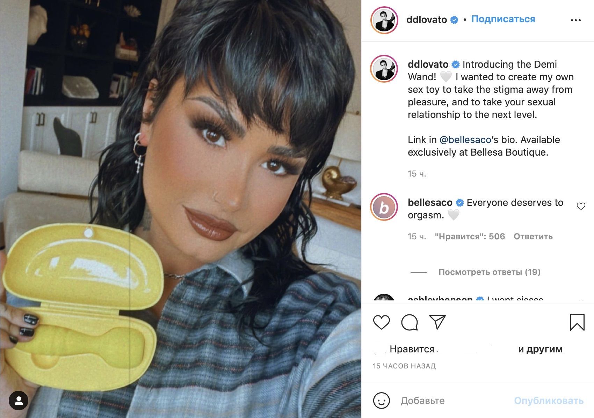Viewport: 594px width, 418px height.
Task: Expand Посмотреть ответы (19) replies
Action: [490, 272]
